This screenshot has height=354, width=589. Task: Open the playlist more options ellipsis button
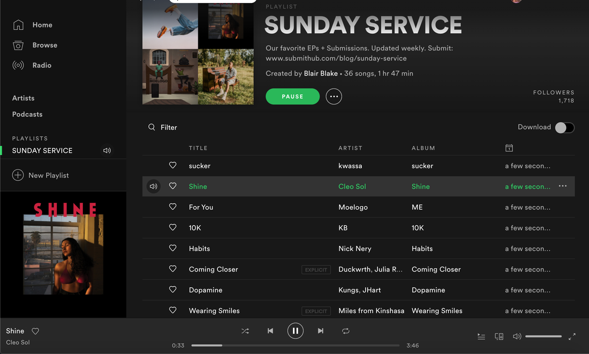tap(334, 97)
